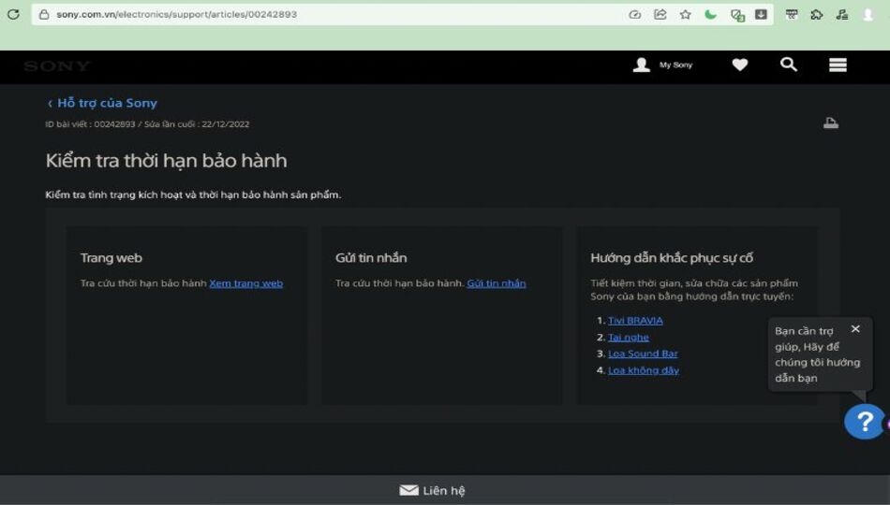890x505 pixels.
Task: Open the Tivi BRAVIA troubleshooting guide
Action: click(x=635, y=321)
